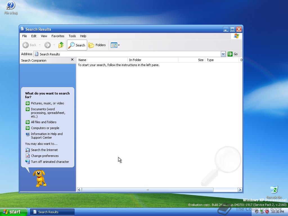Click the Search Results title bar icon
The width and height of the screenshot is (288, 216).
22,29
